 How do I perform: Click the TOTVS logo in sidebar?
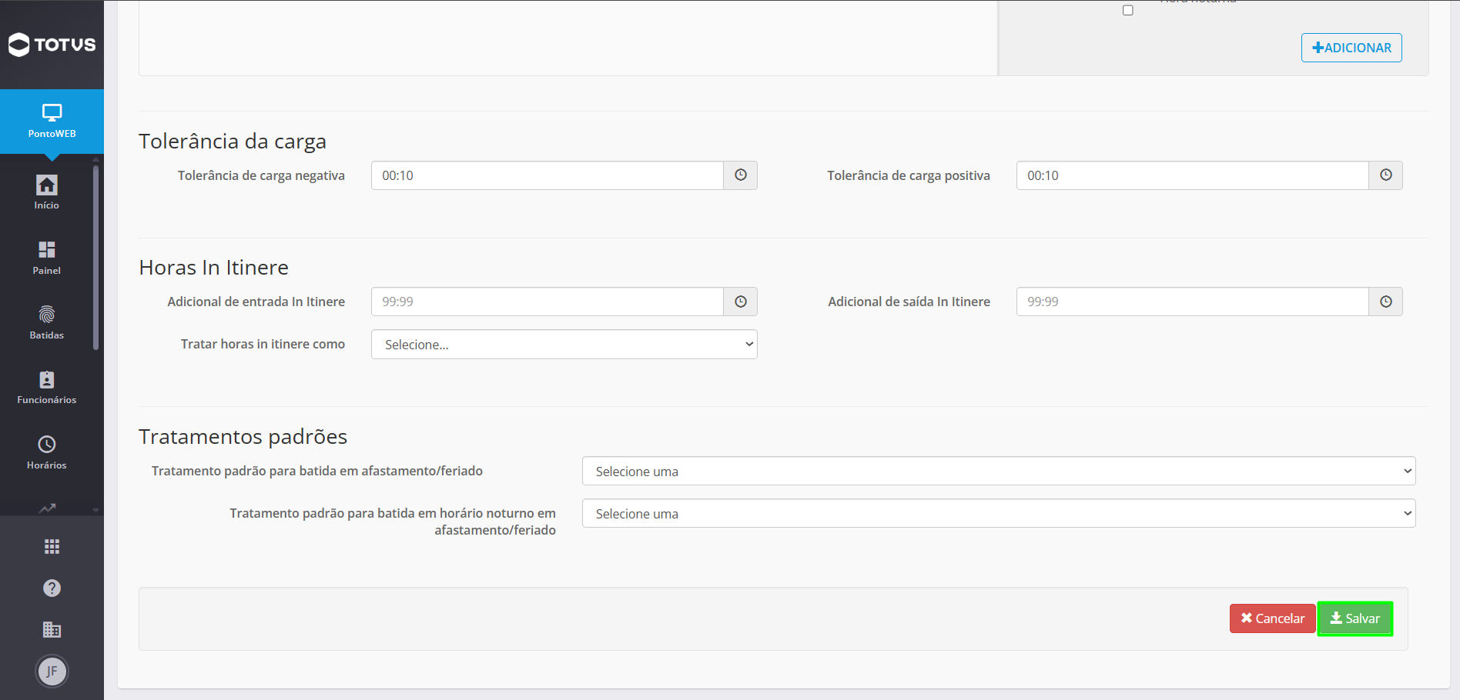[52, 45]
